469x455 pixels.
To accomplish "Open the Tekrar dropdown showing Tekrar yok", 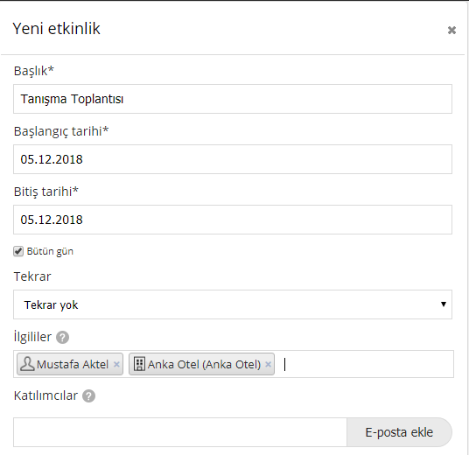I will pos(233,304).
